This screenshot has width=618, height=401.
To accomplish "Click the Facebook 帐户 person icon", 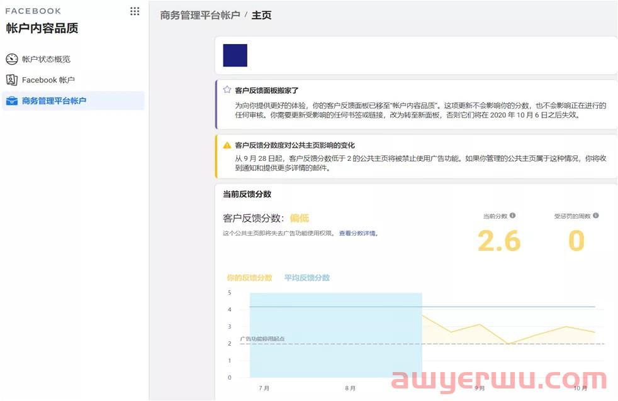I will [x=12, y=80].
